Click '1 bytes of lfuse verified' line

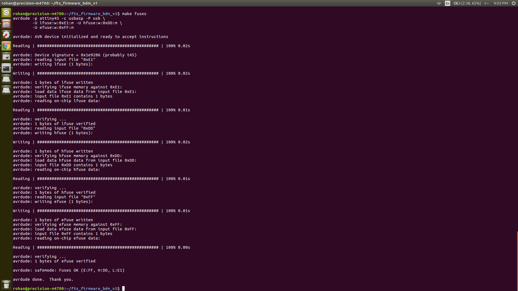[x=54, y=124]
